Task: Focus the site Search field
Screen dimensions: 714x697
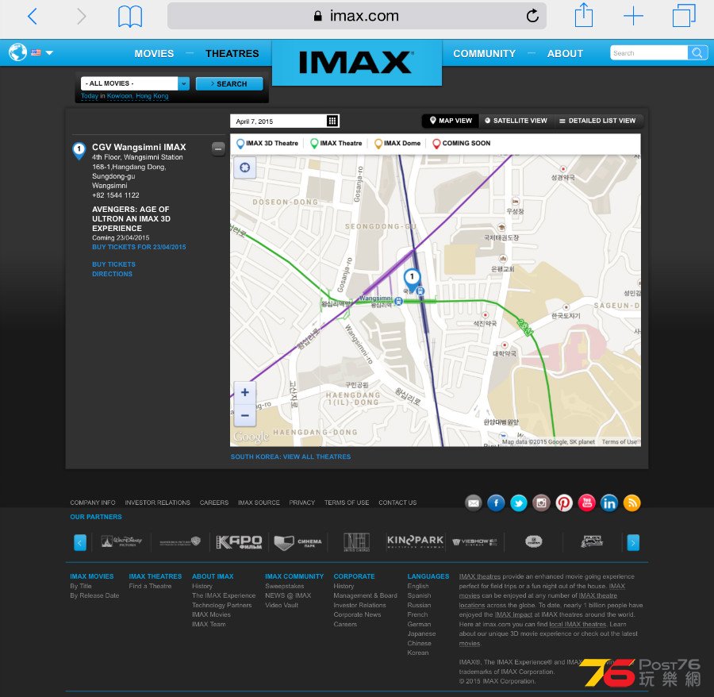Action: coord(648,53)
